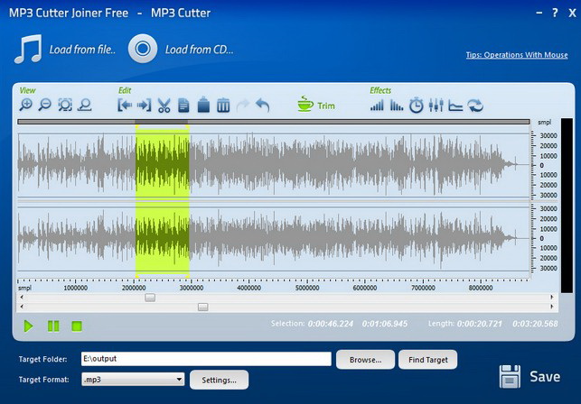Image resolution: width=581 pixels, height=404 pixels.
Task: Click the highlighted selection in lower waveform
Action: 163,238
